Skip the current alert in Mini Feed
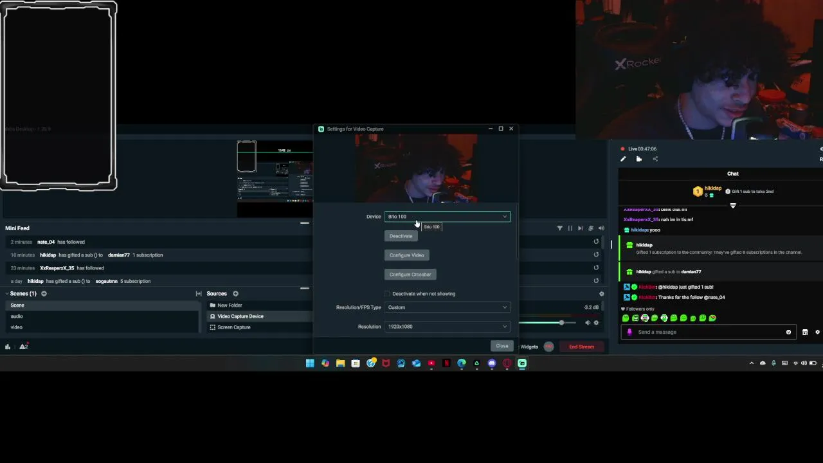The width and height of the screenshot is (823, 463). [580, 228]
